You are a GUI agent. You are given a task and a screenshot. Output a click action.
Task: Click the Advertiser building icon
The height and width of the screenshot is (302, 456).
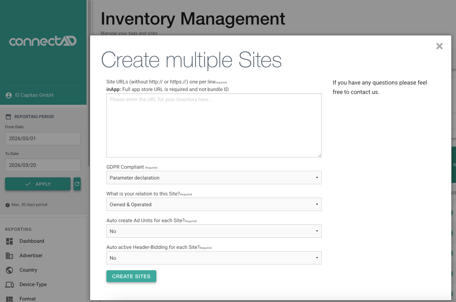(9, 256)
